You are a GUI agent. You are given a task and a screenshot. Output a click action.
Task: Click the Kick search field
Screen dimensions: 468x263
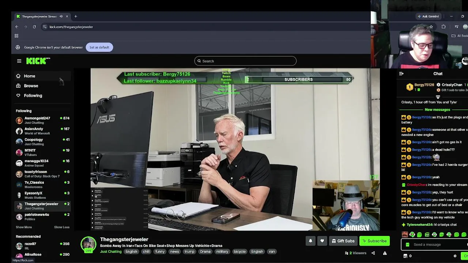click(x=245, y=61)
